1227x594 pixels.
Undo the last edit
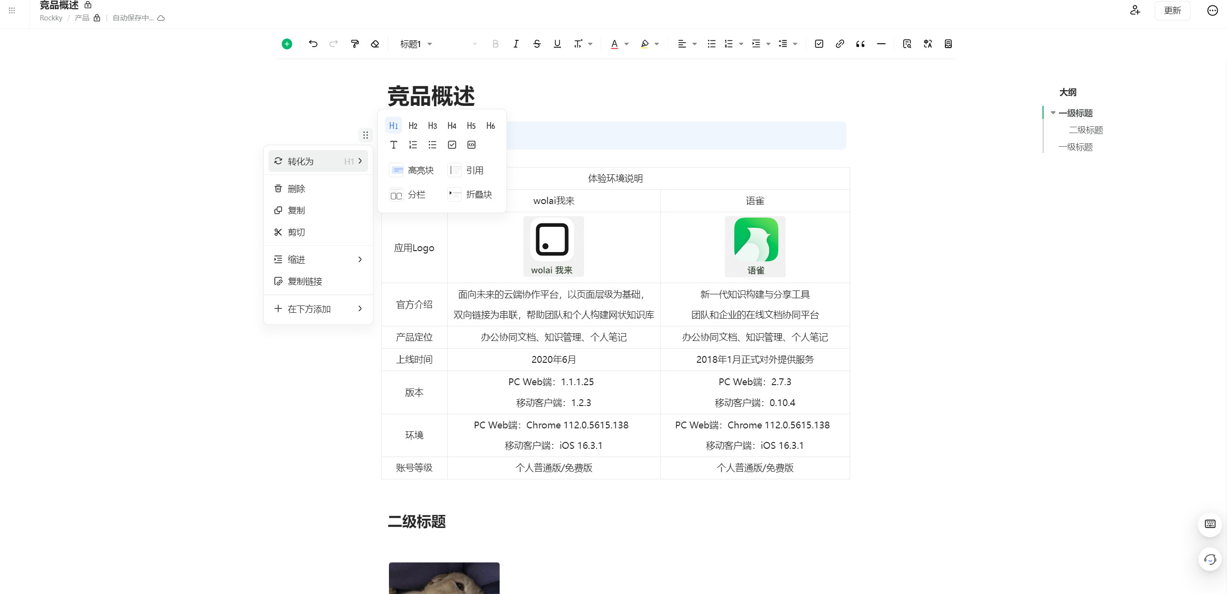pos(313,44)
